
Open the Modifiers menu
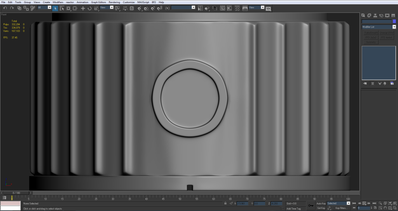pyautogui.click(x=58, y=2)
